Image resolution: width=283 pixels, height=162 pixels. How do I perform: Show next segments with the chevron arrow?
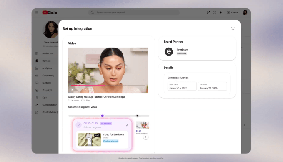[146, 137]
